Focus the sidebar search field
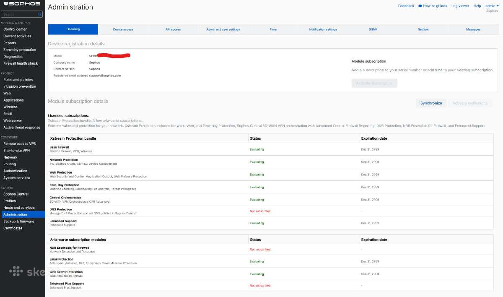This screenshot has height=297, width=503. click(x=22, y=14)
